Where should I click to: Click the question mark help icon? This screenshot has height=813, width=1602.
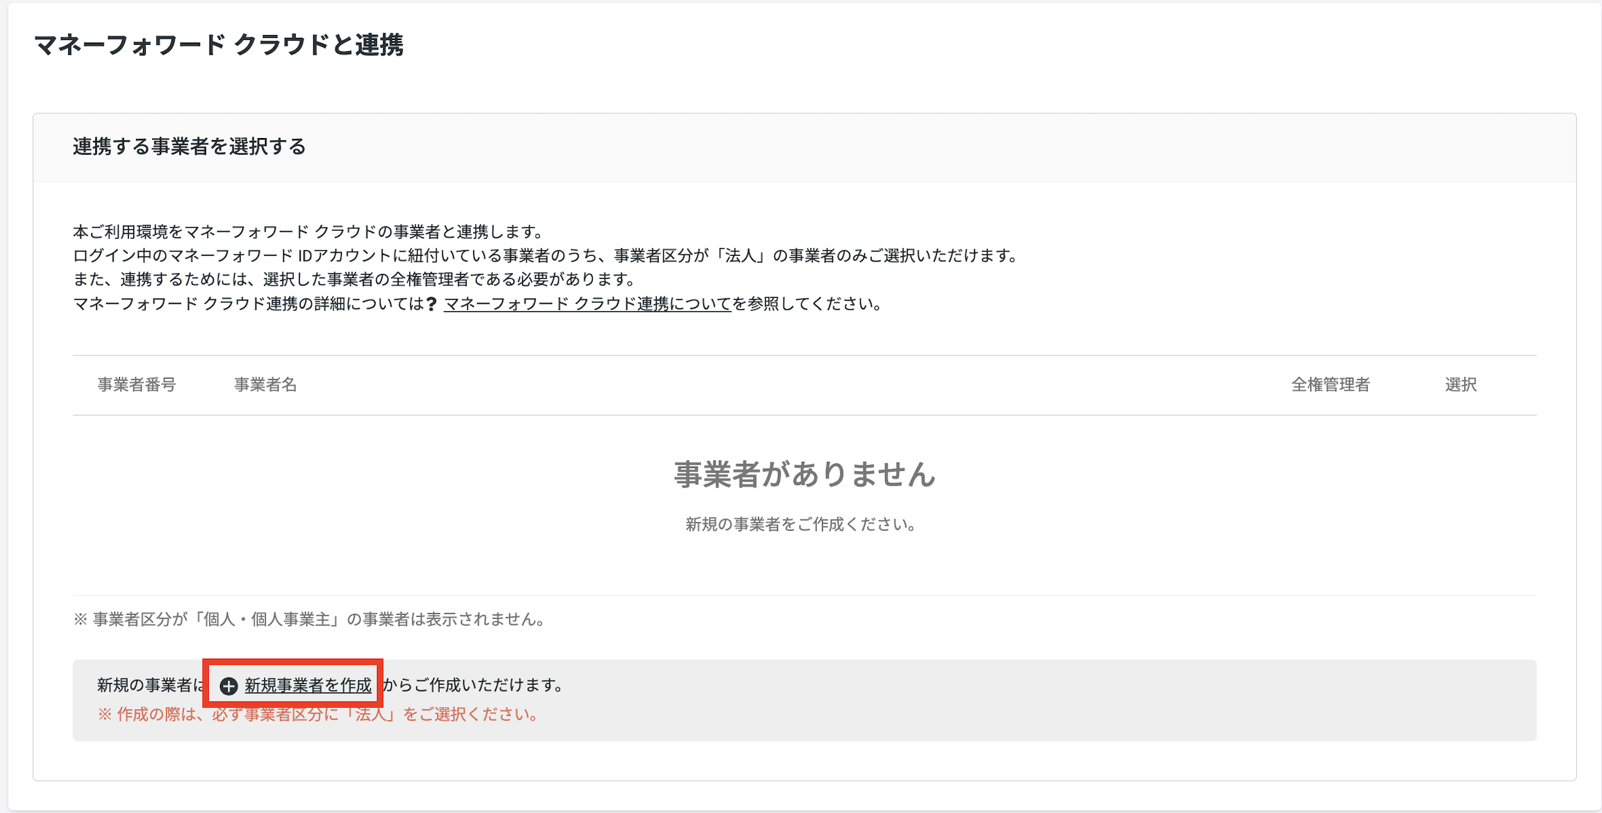click(432, 303)
